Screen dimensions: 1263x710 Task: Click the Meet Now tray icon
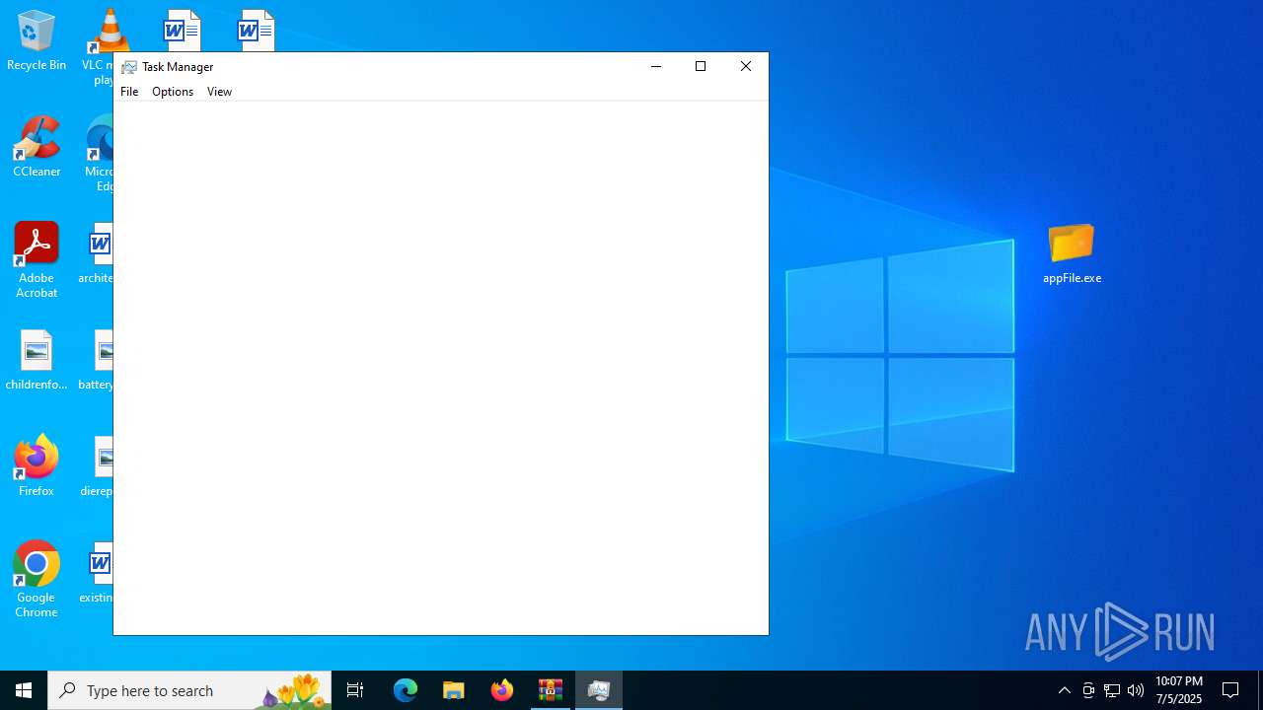coord(1088,690)
